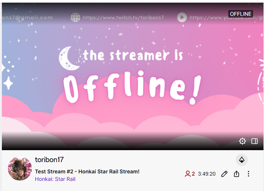Click the globe icon in the banner

click(x=75, y=17)
